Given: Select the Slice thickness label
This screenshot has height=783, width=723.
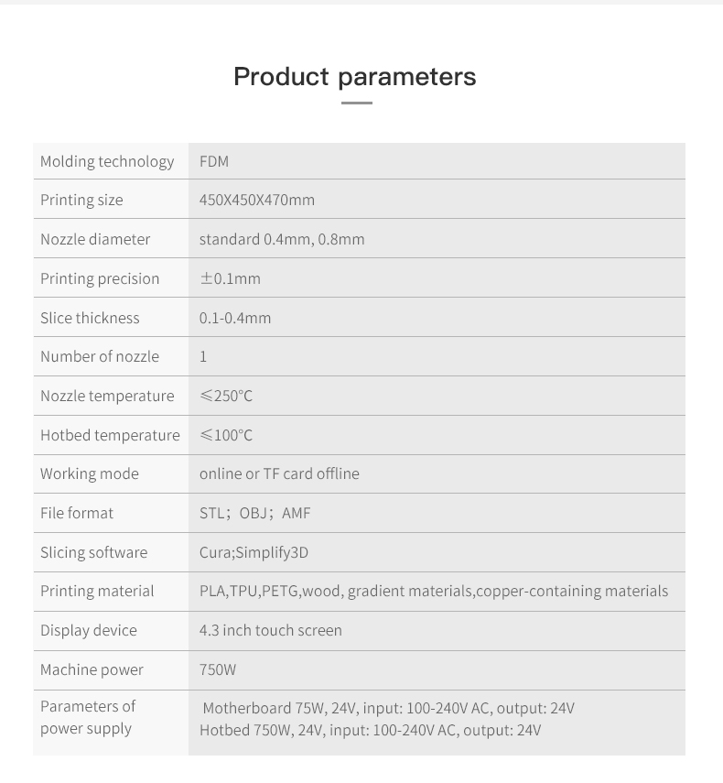Looking at the screenshot, I should click(x=90, y=318).
